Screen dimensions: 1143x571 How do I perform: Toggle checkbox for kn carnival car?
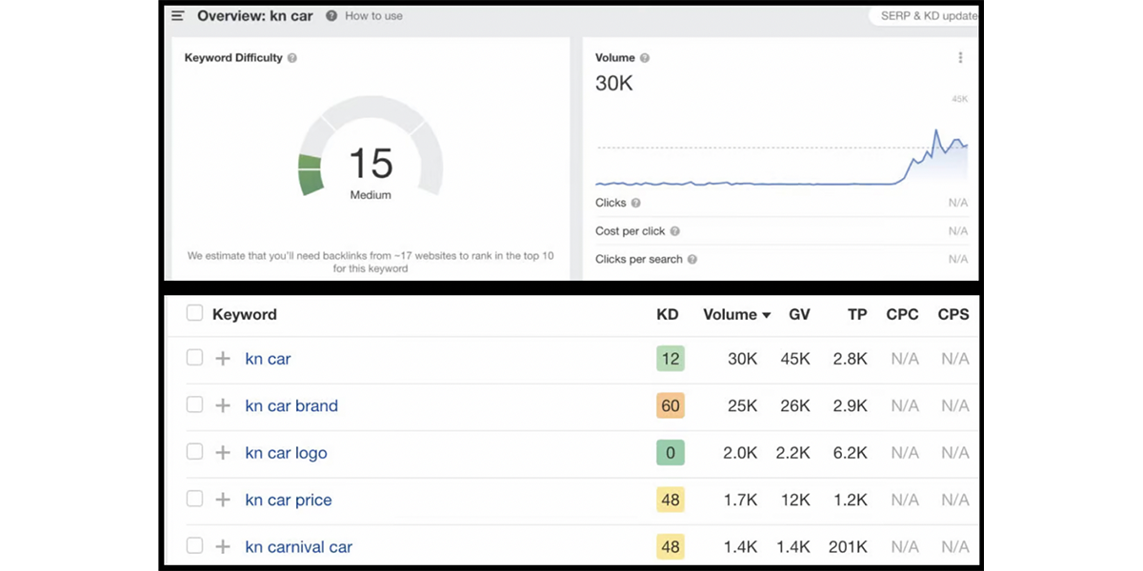(x=194, y=546)
